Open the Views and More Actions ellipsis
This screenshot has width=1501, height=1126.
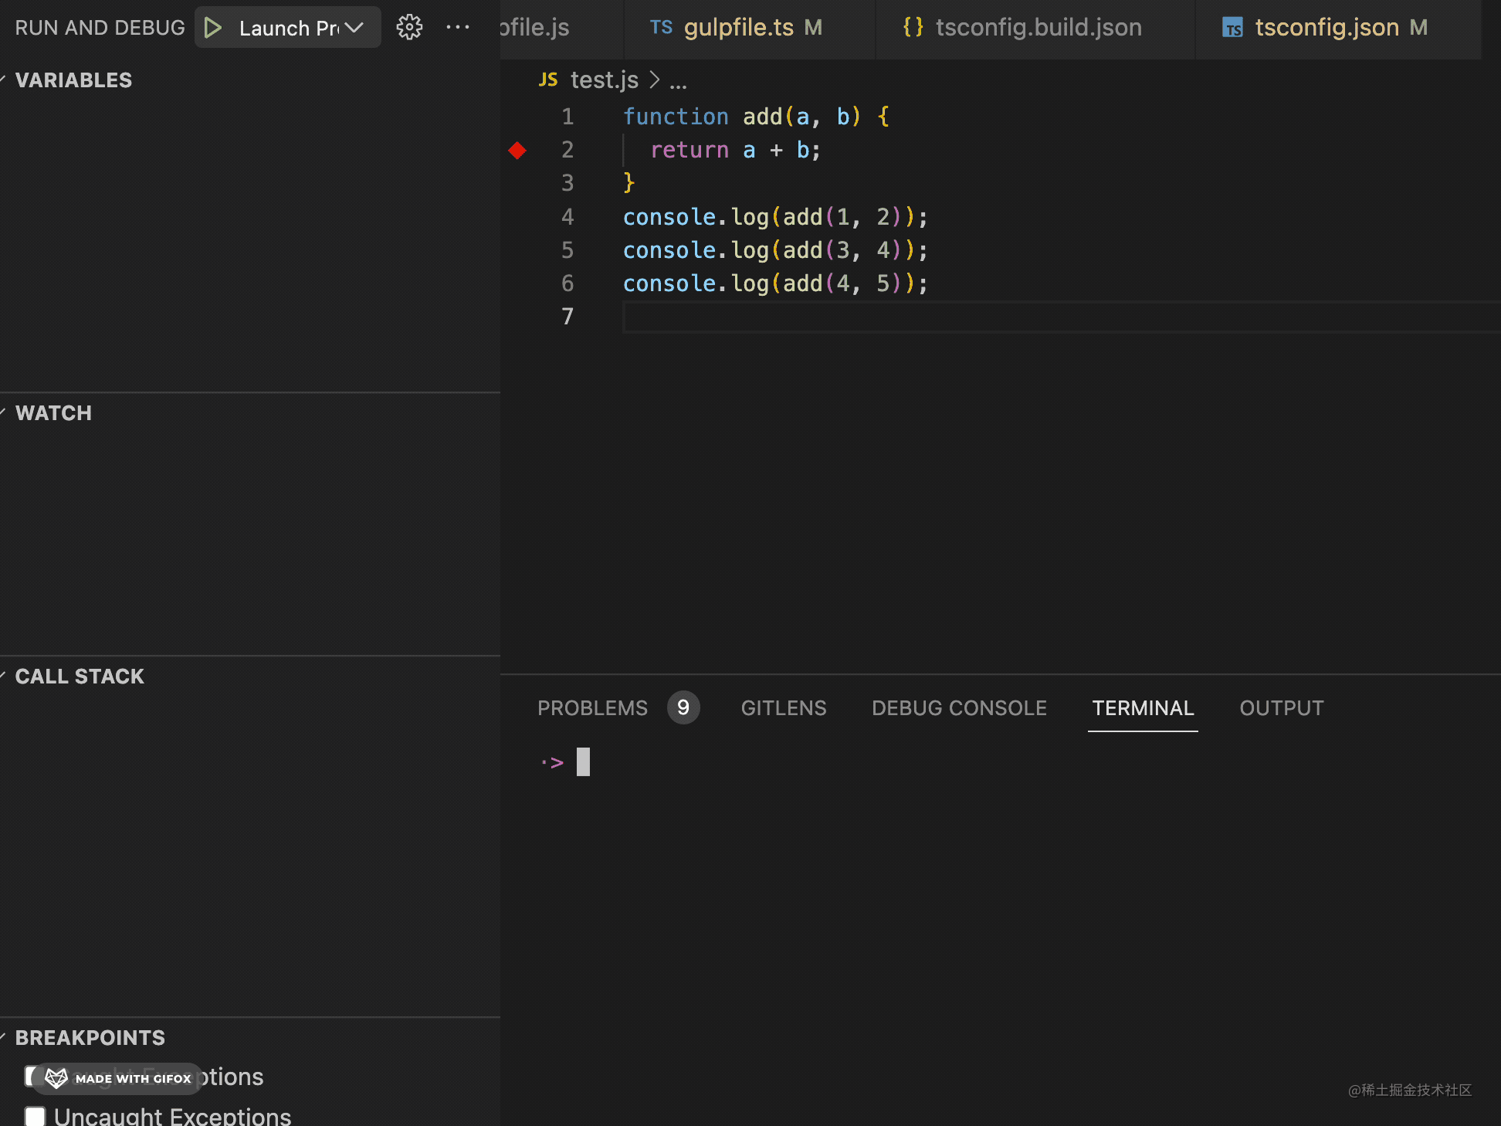458,28
